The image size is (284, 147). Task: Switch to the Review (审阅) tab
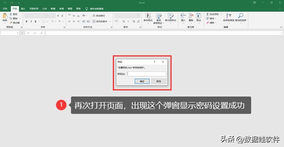(x=62, y=8)
